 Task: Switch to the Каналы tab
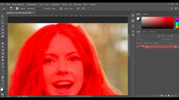pyautogui.click(x=145, y=32)
